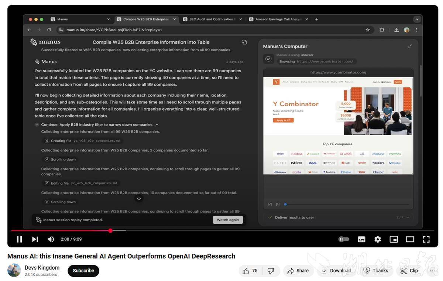Click the share icon beside the task title
Image resolution: width=443 pixels, height=281 pixels.
pos(244,42)
